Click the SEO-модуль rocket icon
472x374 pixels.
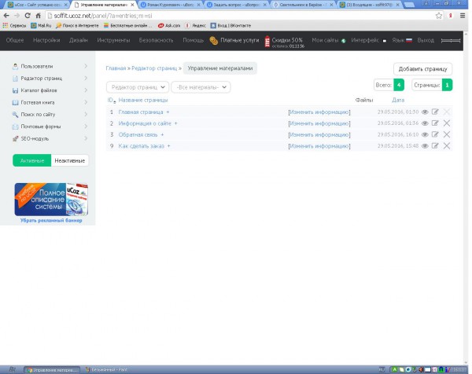coord(15,138)
